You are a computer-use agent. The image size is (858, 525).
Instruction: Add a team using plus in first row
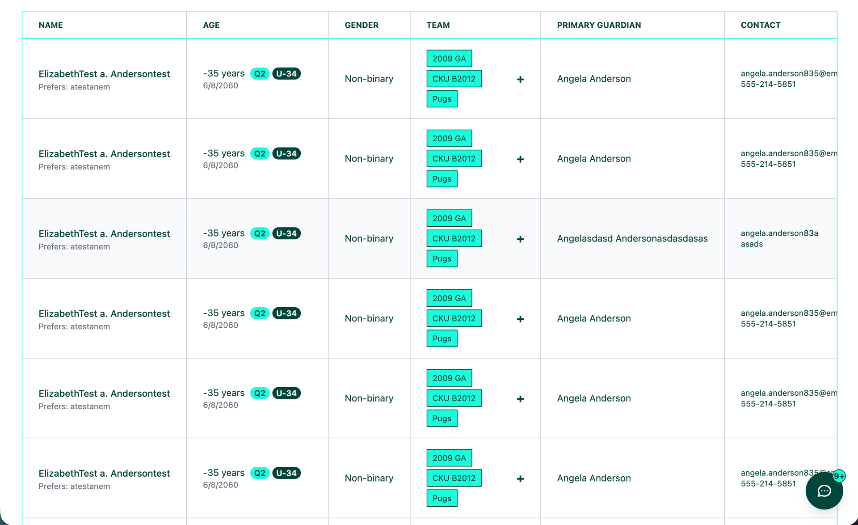pyautogui.click(x=520, y=79)
